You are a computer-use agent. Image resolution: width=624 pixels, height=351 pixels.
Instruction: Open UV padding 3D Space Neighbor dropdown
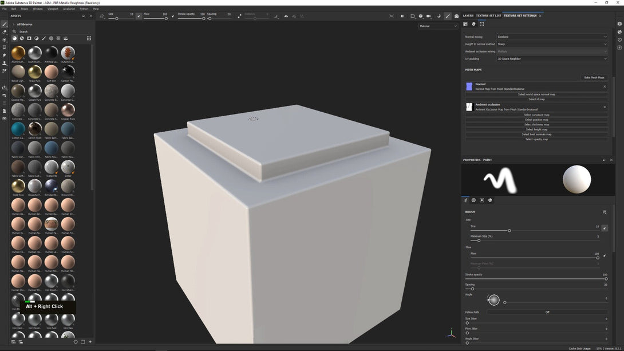click(552, 59)
